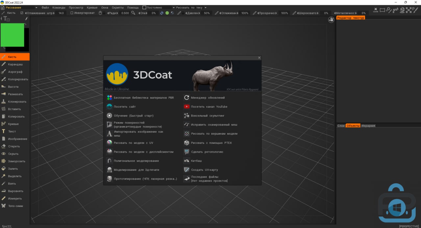Click left arrow of Сглаживание штр
Image resolution: width=421 pixels, height=228 pixels.
[x=26, y=13]
